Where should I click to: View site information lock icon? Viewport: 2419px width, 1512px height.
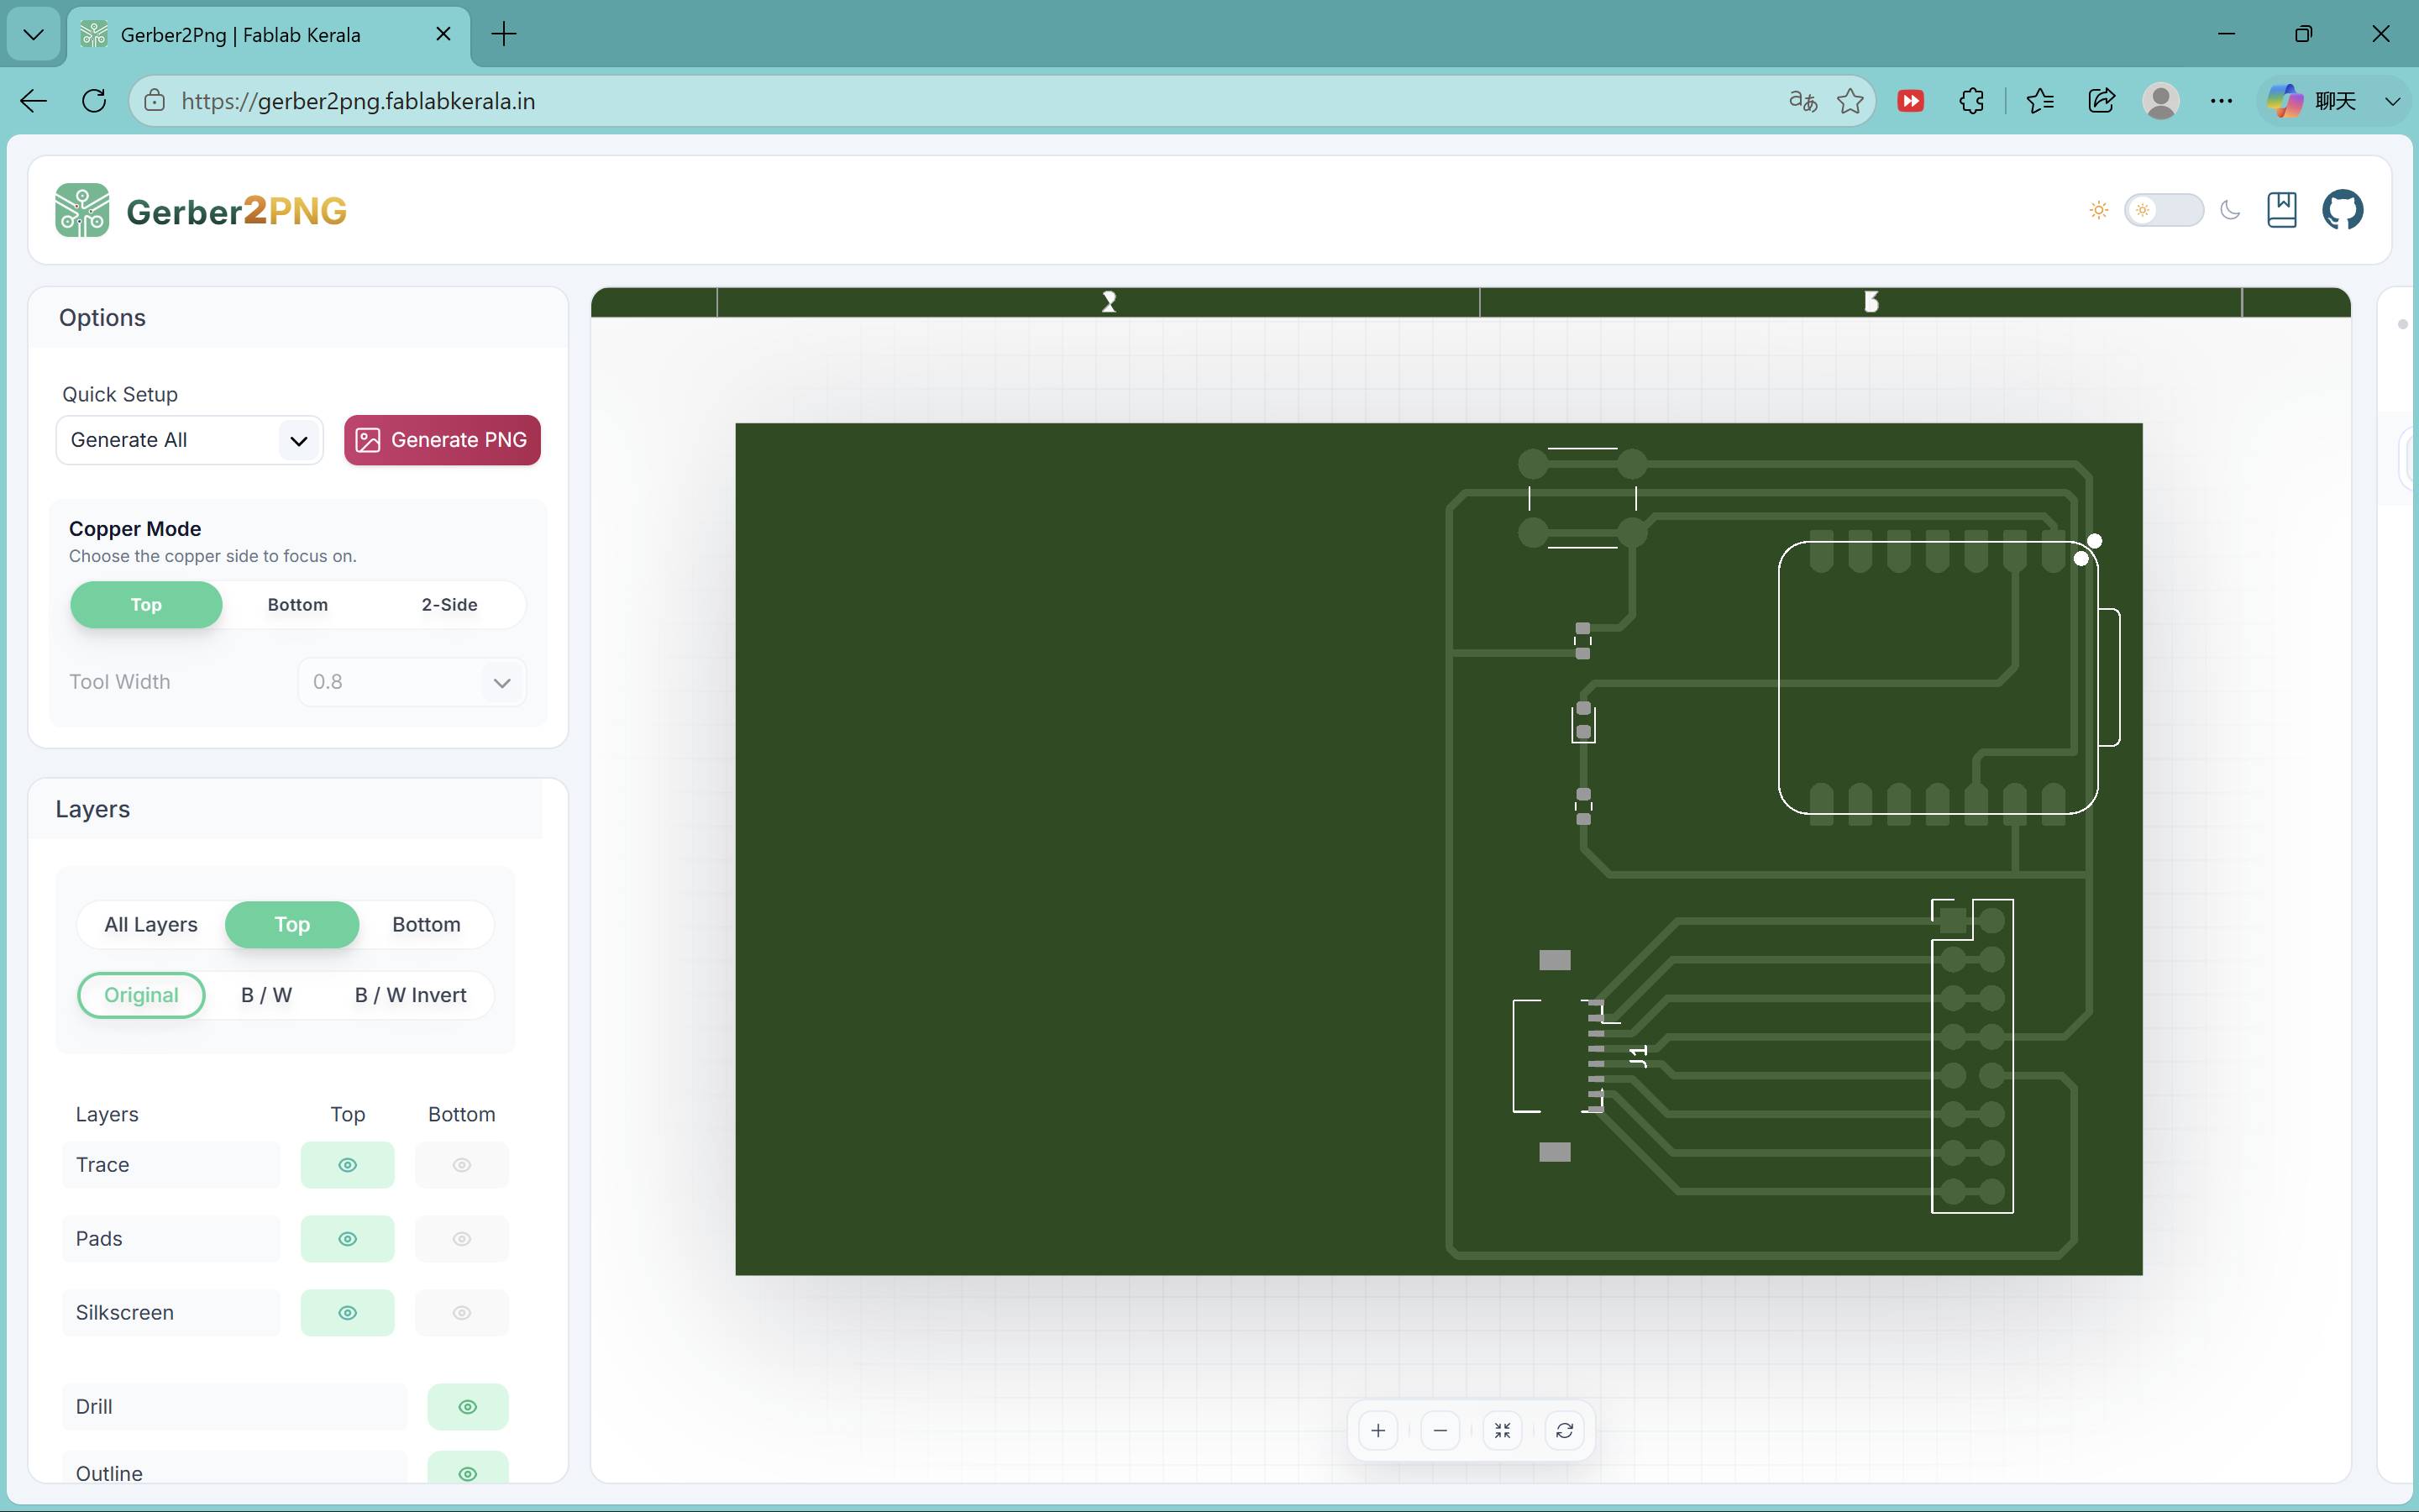tap(154, 101)
